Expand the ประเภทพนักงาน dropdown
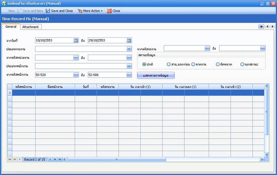The height and width of the screenshot is (175, 277). pyautogui.click(x=129, y=66)
